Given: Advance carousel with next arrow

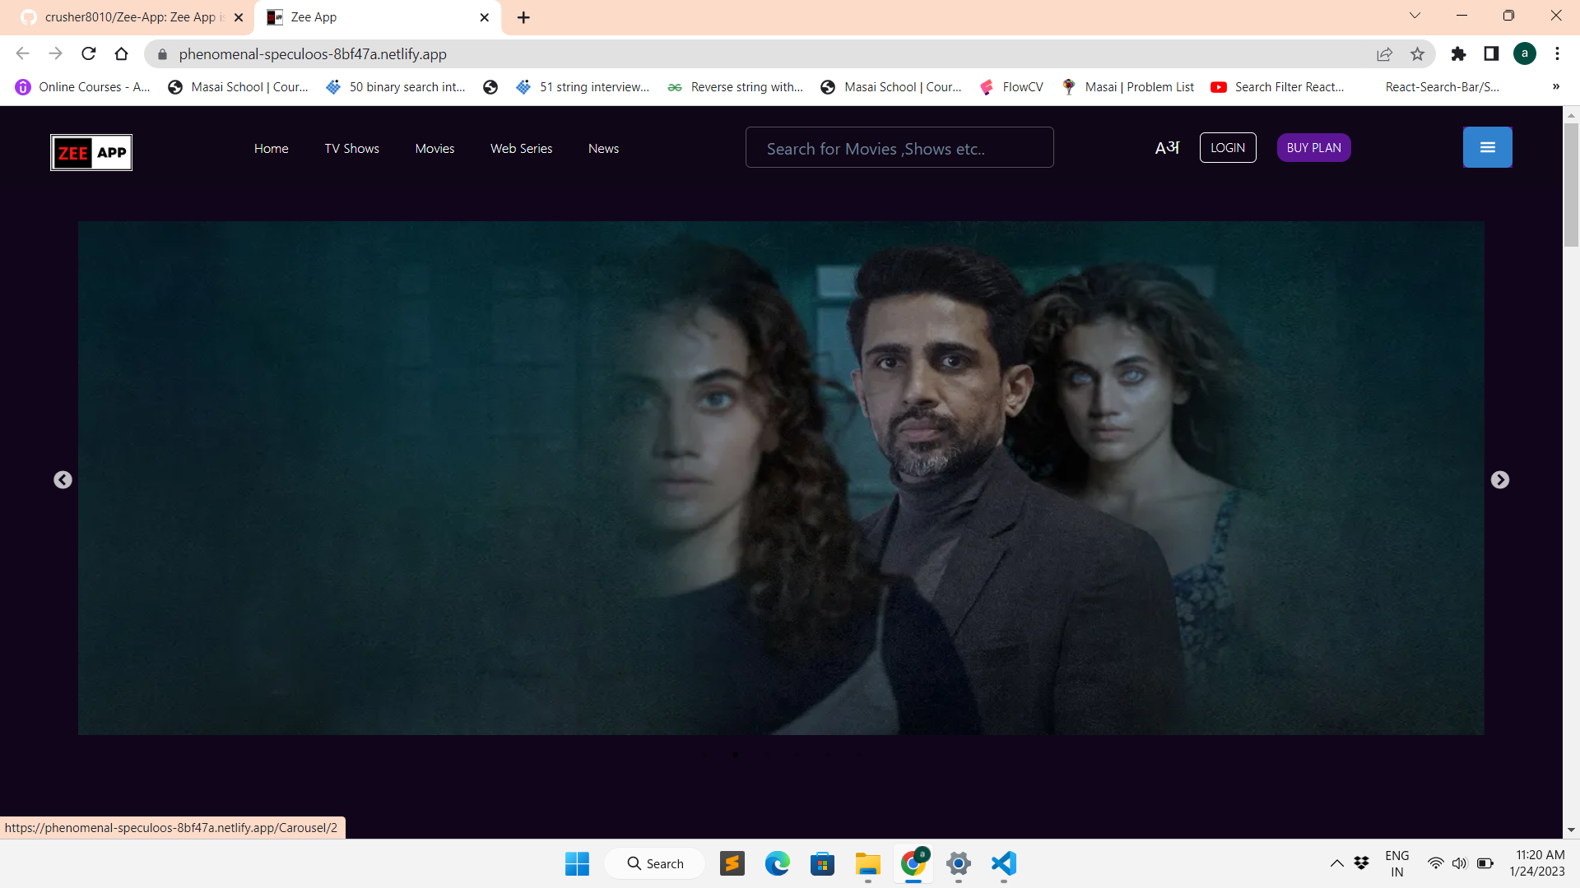Looking at the screenshot, I should point(1499,479).
